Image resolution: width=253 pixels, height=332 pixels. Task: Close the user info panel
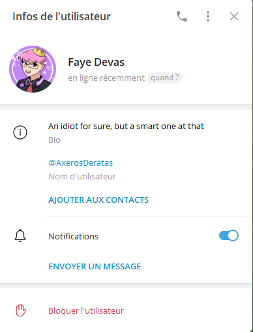point(234,16)
